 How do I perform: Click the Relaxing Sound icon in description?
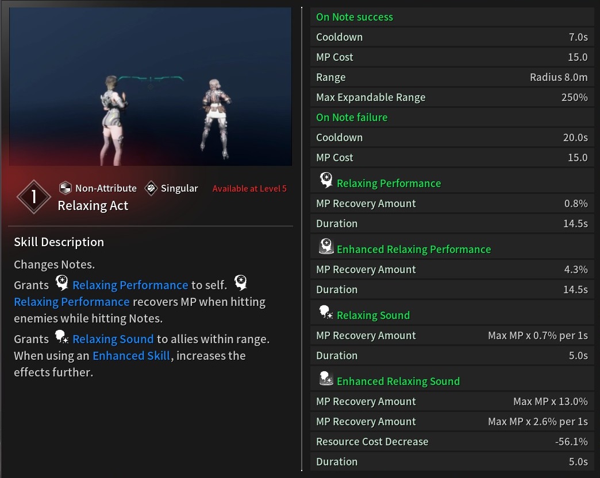(61, 337)
